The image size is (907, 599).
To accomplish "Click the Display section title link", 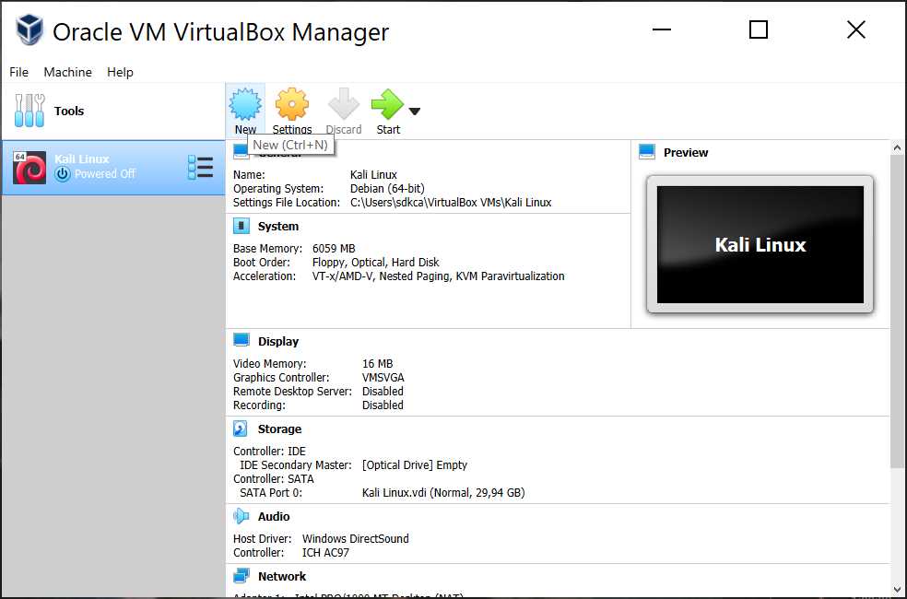I will point(278,341).
